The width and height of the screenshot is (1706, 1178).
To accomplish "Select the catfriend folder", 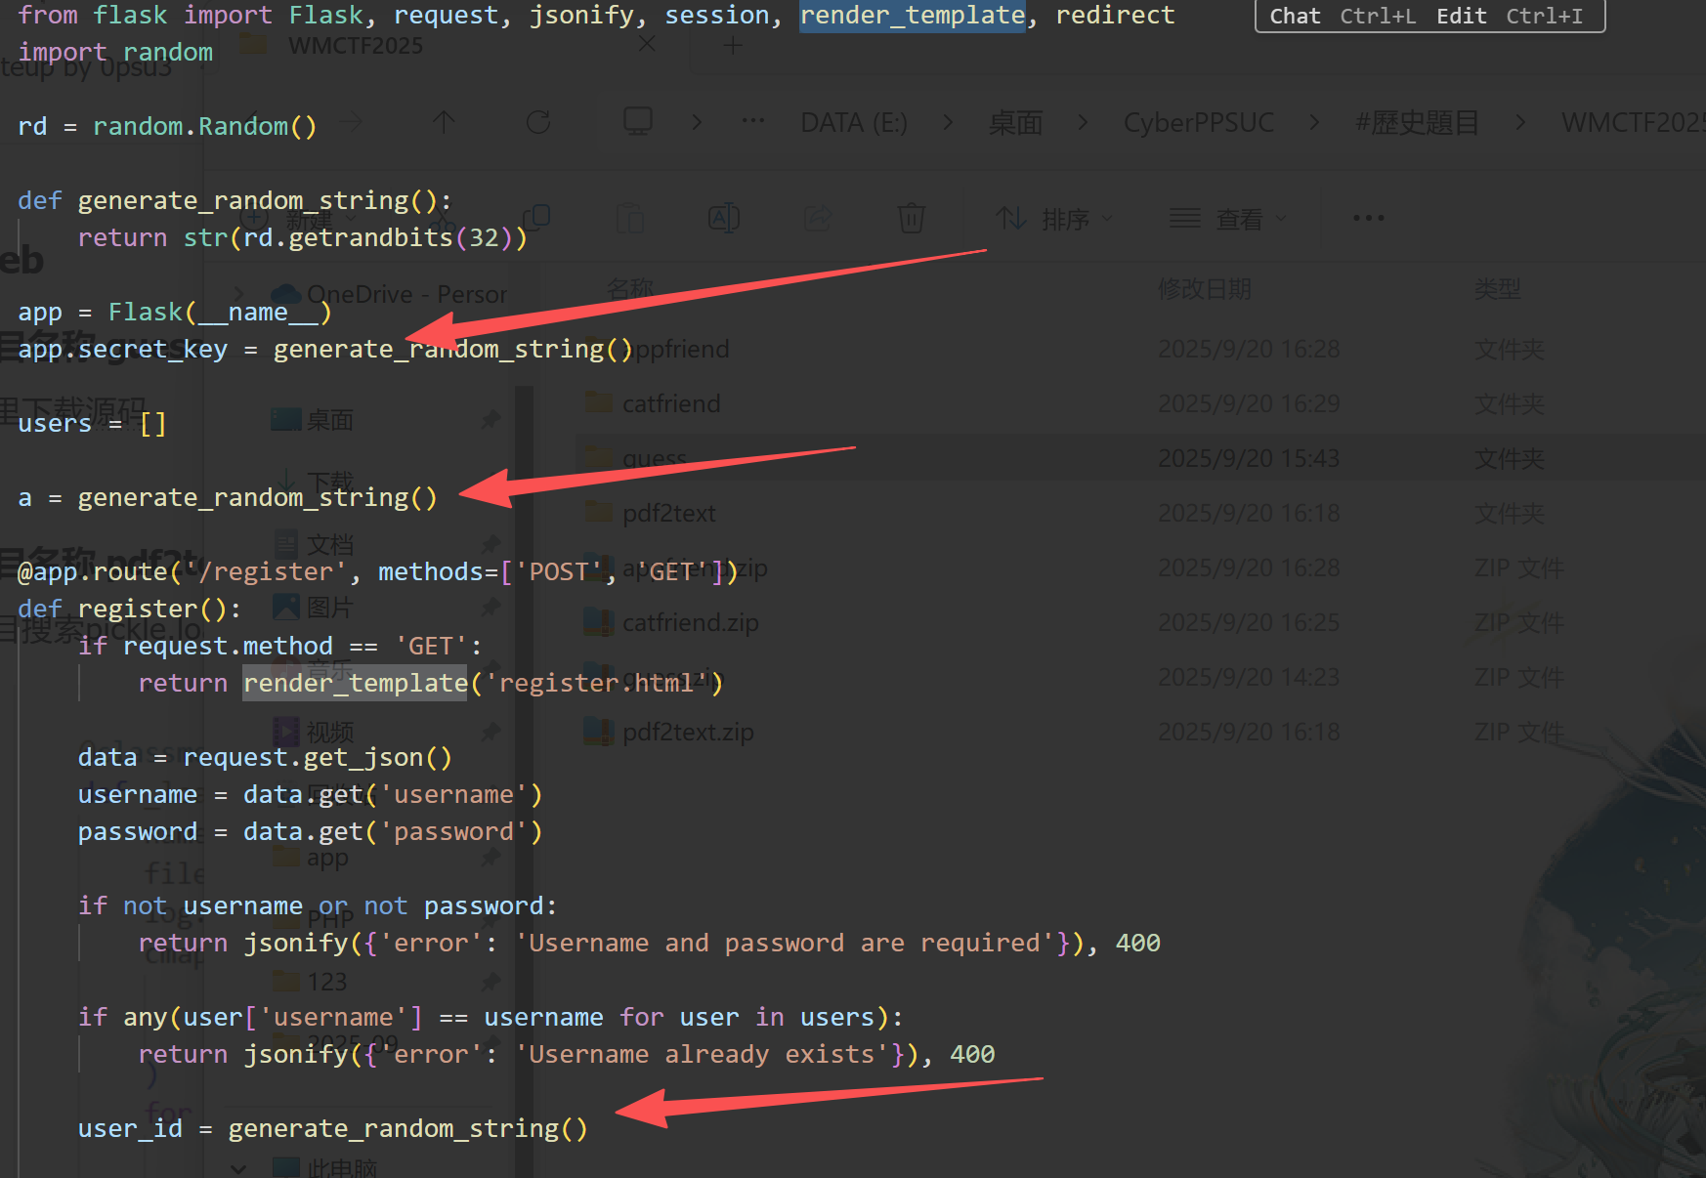I will 670,403.
